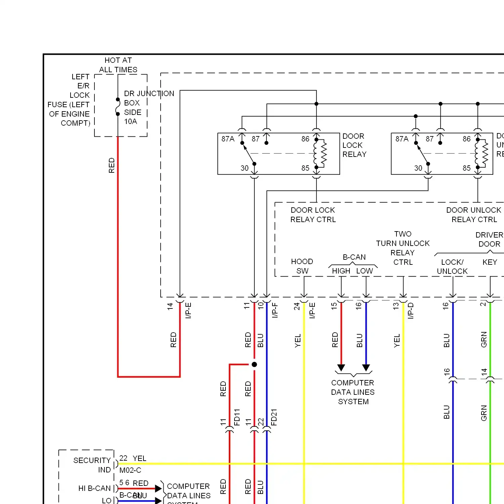The width and height of the screenshot is (504, 504).
Task: Select the upper 'GRN' wire label
Action: [x=484, y=339]
